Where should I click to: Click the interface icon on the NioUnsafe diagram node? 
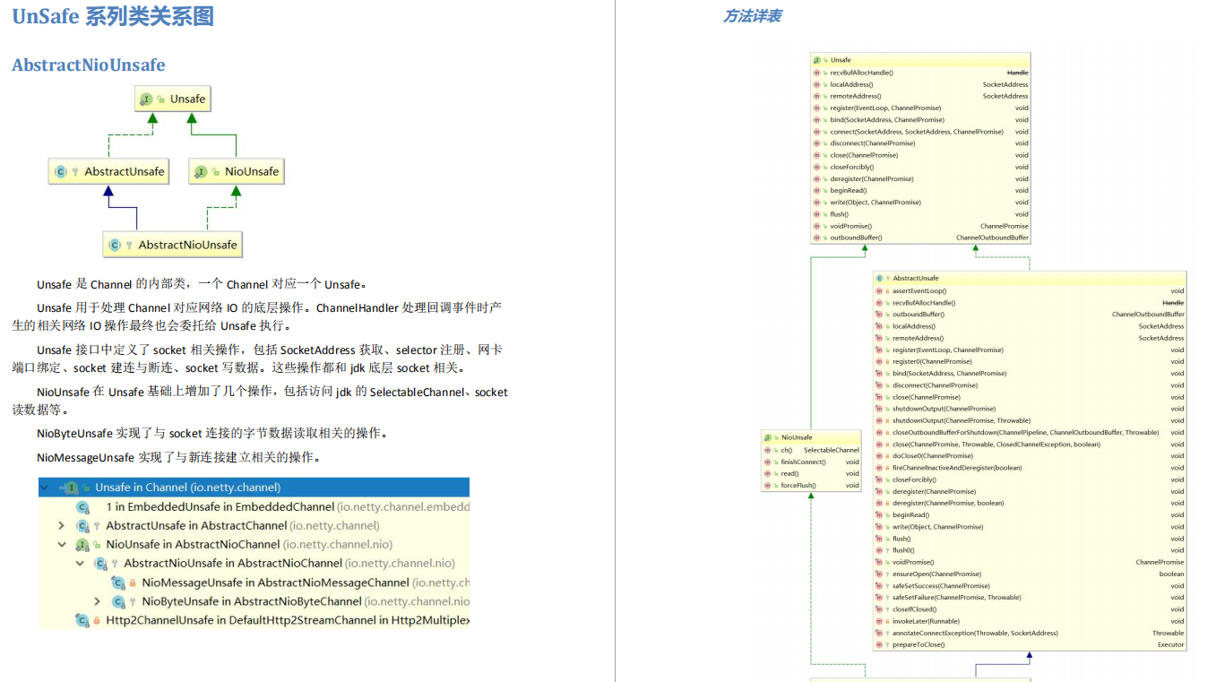(x=201, y=172)
